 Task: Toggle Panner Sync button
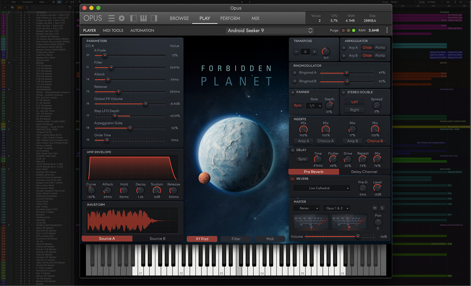(x=298, y=105)
